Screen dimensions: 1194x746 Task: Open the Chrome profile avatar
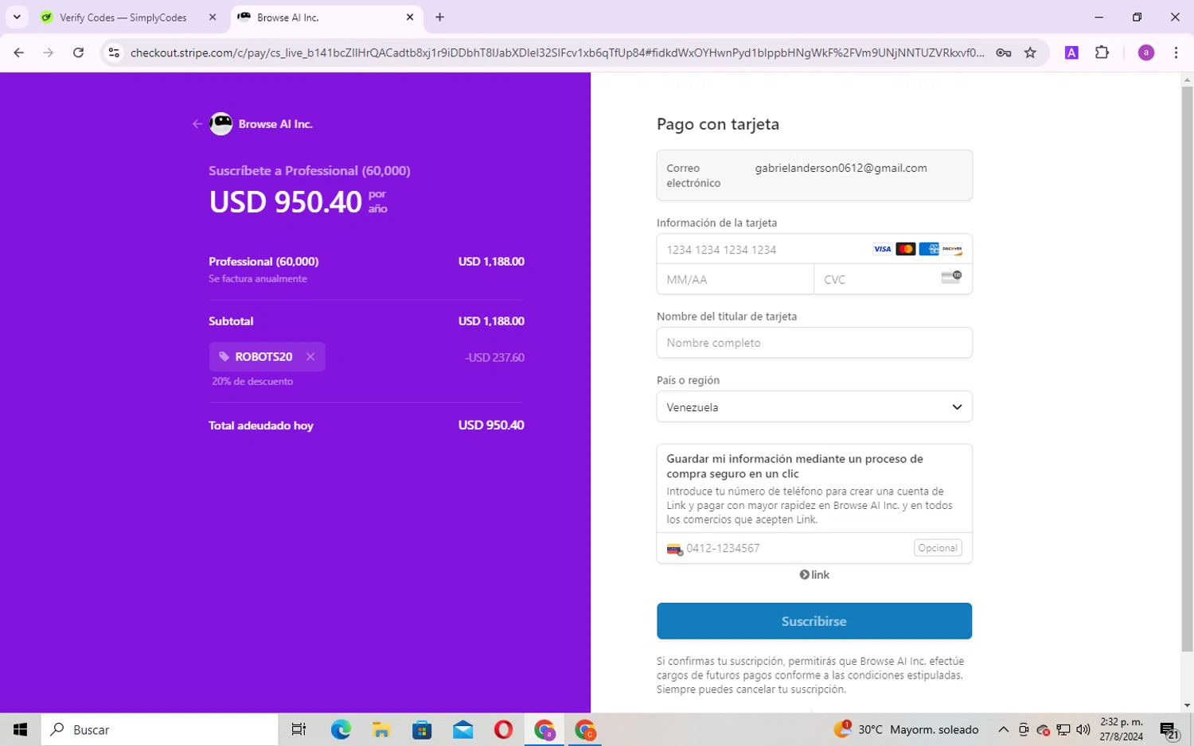[x=1146, y=52]
